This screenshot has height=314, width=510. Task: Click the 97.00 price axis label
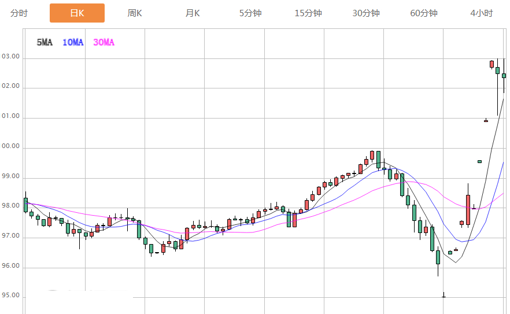[x=11, y=235]
